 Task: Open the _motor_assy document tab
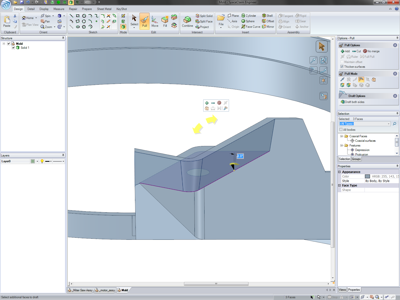pyautogui.click(x=105, y=290)
